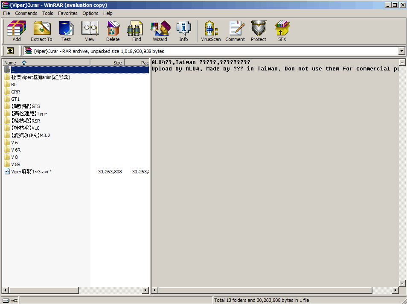Click the WinRAR title bar icon

coord(5,5)
